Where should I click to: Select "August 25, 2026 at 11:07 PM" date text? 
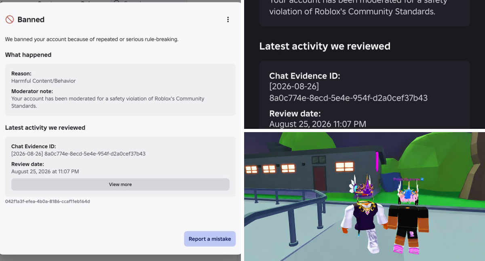tap(45, 171)
